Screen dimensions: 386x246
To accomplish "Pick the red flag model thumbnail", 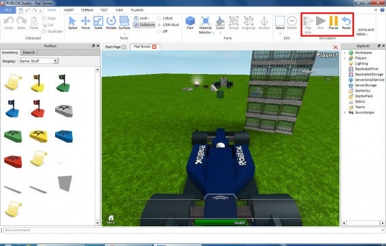I will click(37, 109).
